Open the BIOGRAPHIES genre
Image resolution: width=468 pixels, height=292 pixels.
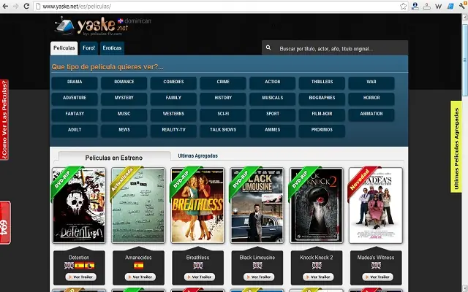pos(322,99)
